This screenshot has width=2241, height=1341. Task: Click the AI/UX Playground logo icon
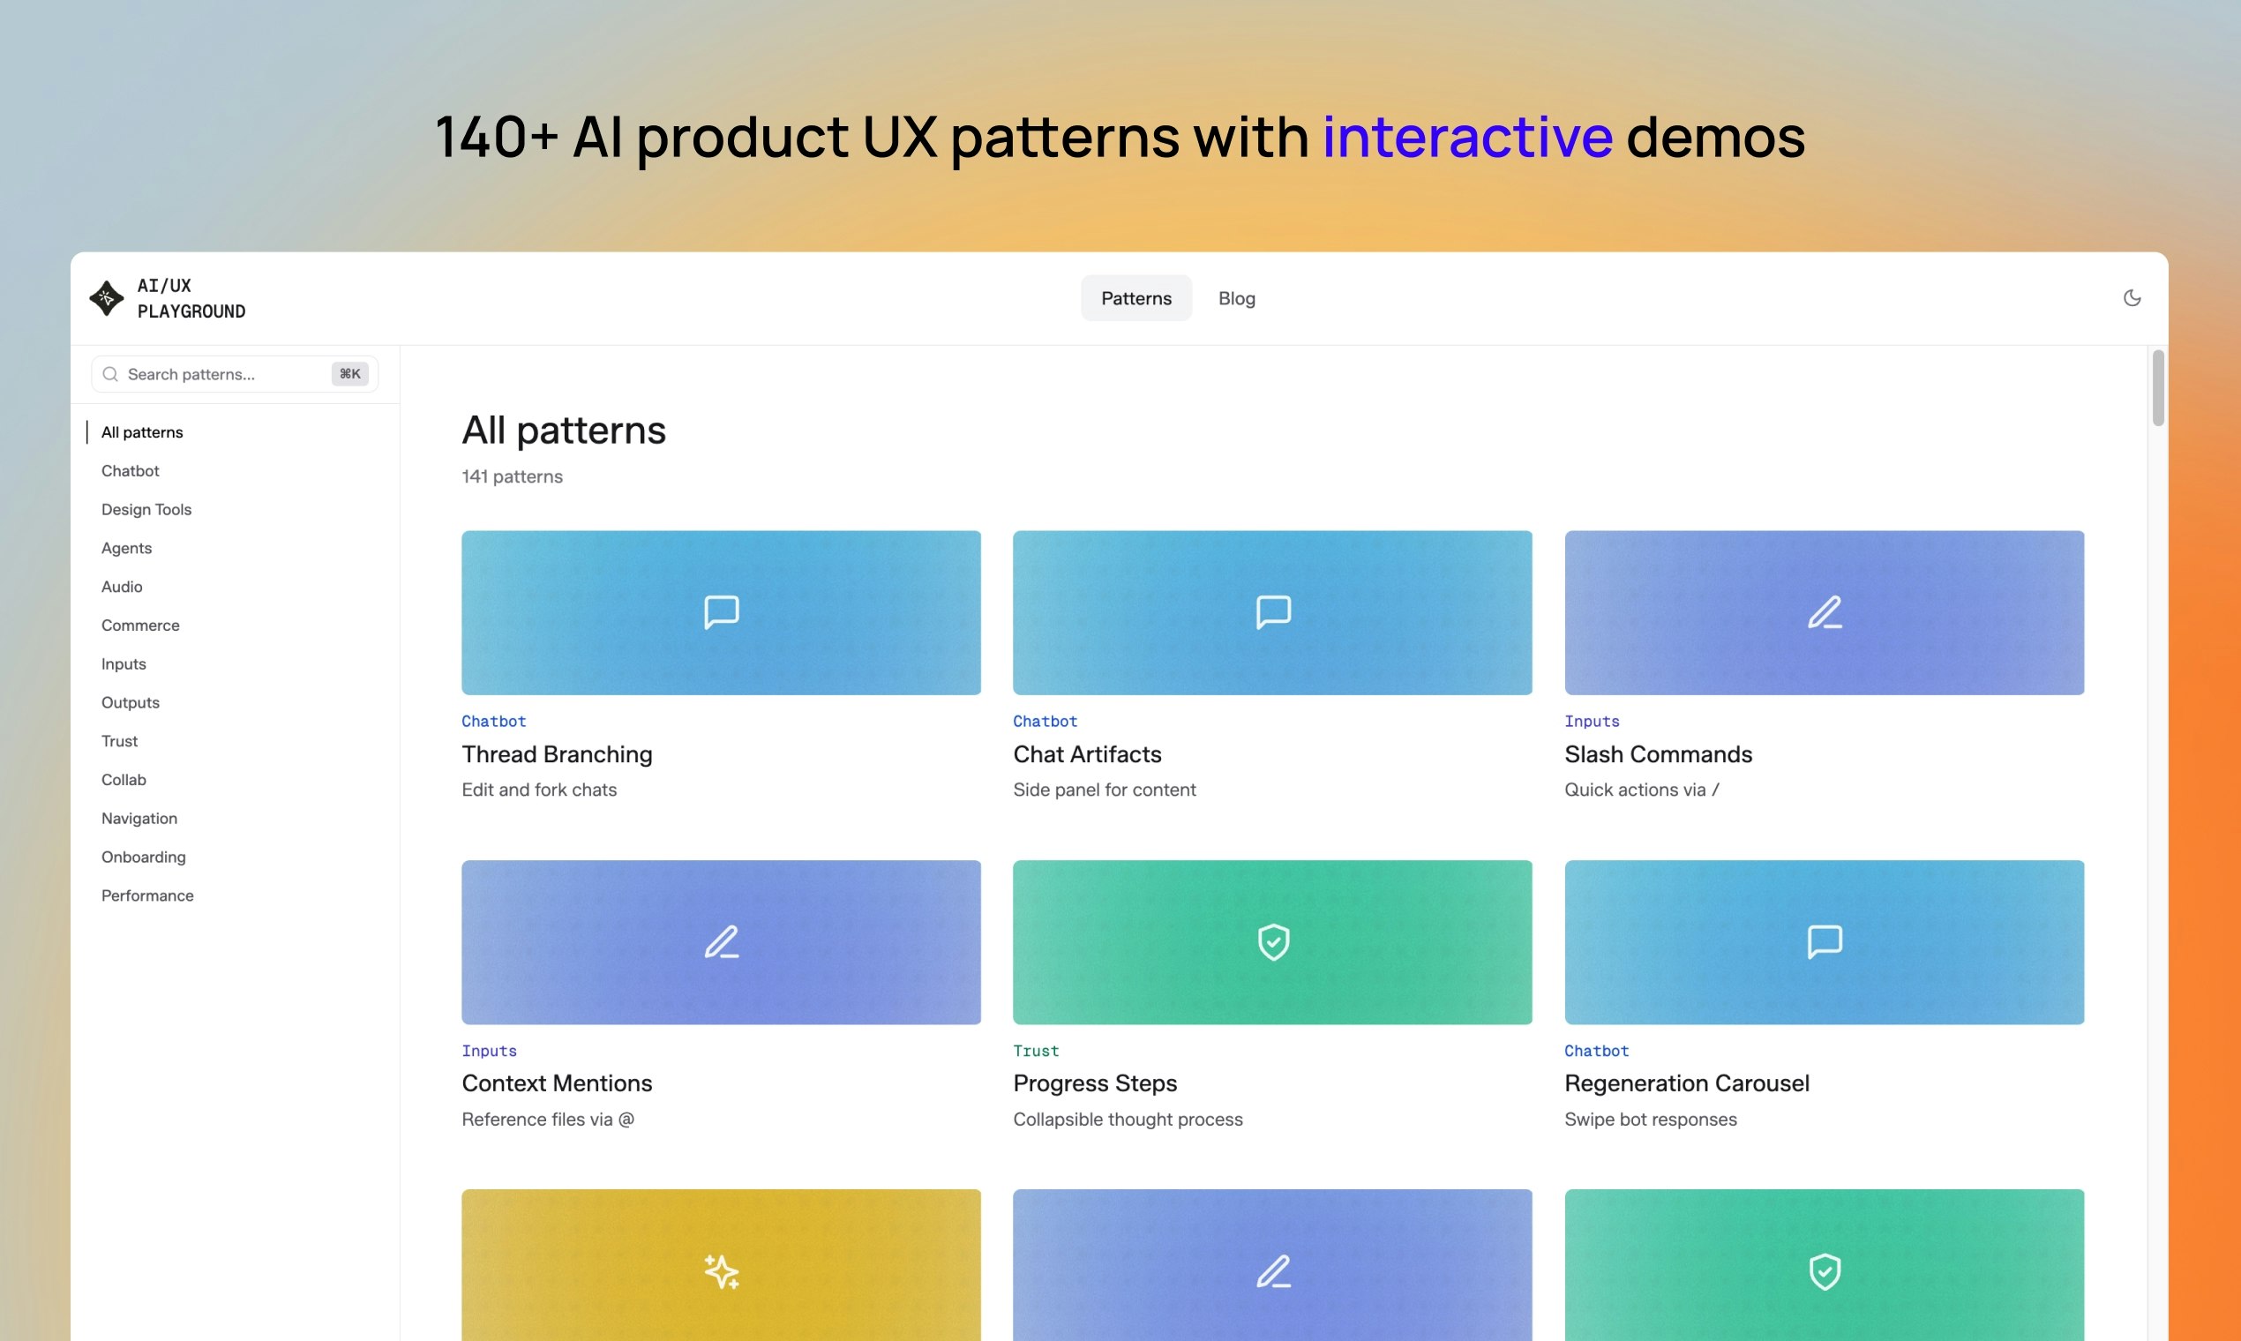pyautogui.click(x=106, y=297)
